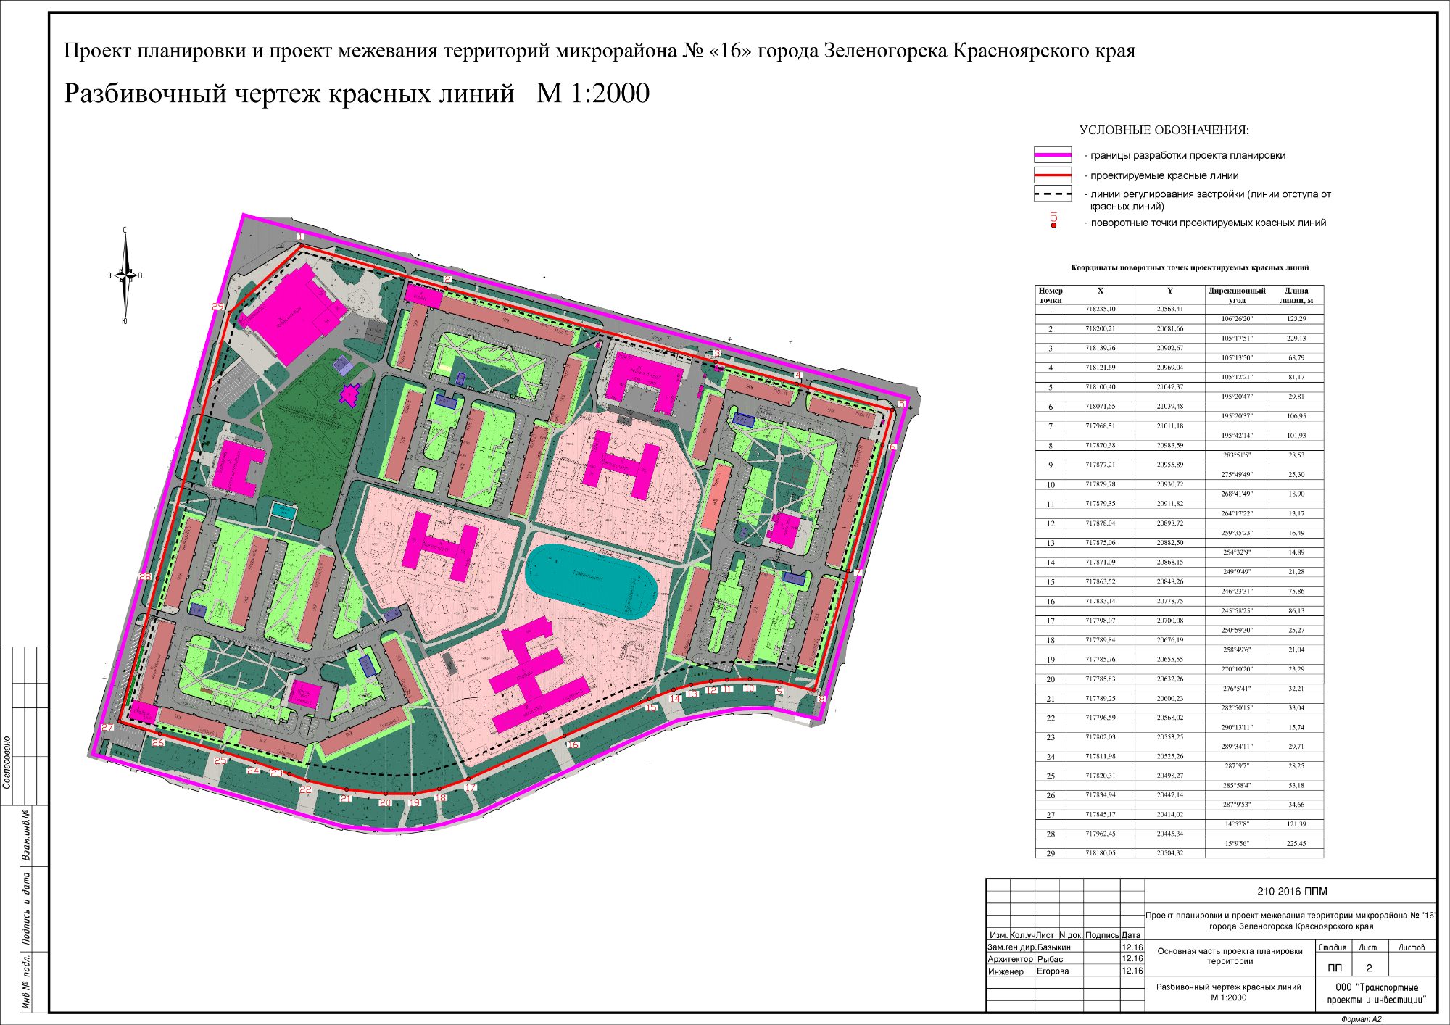
Task: Click 'Разбивочный чертеж красных линий' heading
Action: point(289,94)
